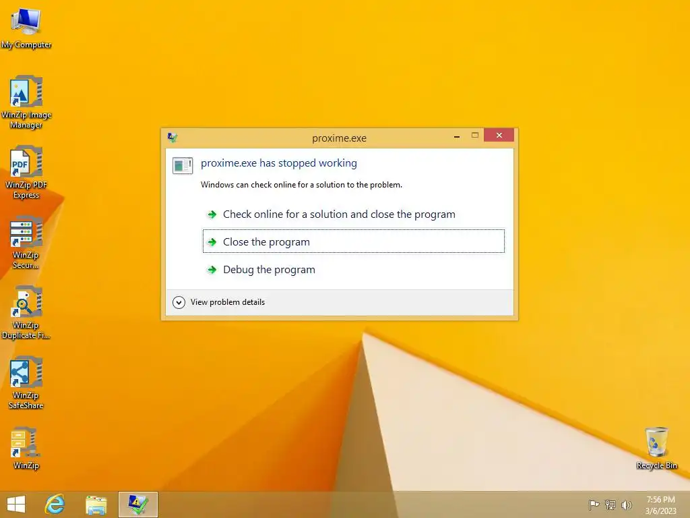
Task: Click the proxime.exe title bar app icon
Action: (x=172, y=138)
